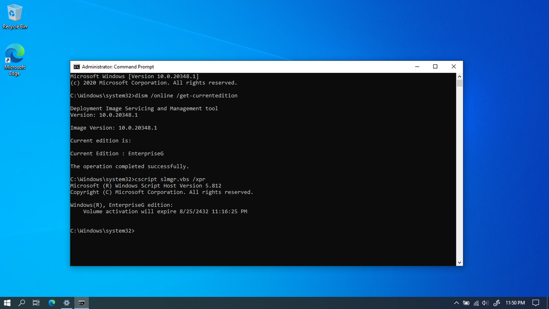Viewport: 549px width, 309px height.
Task: Open the clock showing 11:50 PM
Action: point(515,303)
